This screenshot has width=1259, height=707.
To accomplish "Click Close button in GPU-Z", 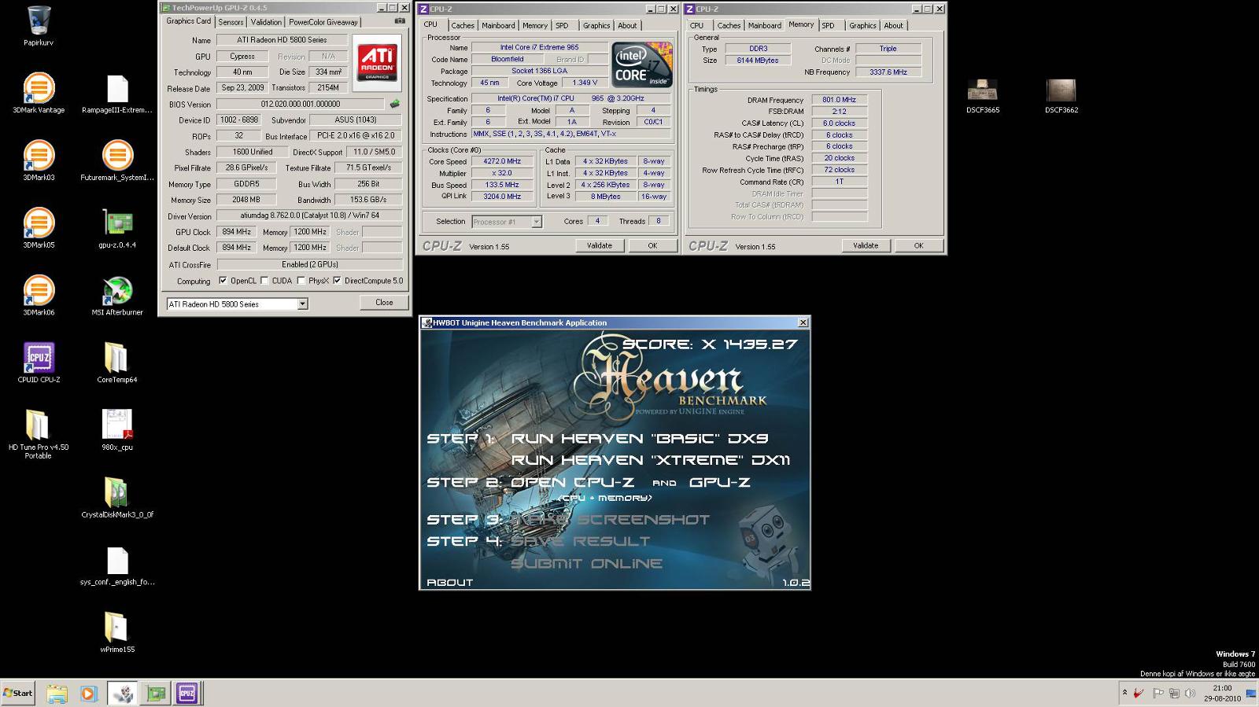I will point(384,303).
